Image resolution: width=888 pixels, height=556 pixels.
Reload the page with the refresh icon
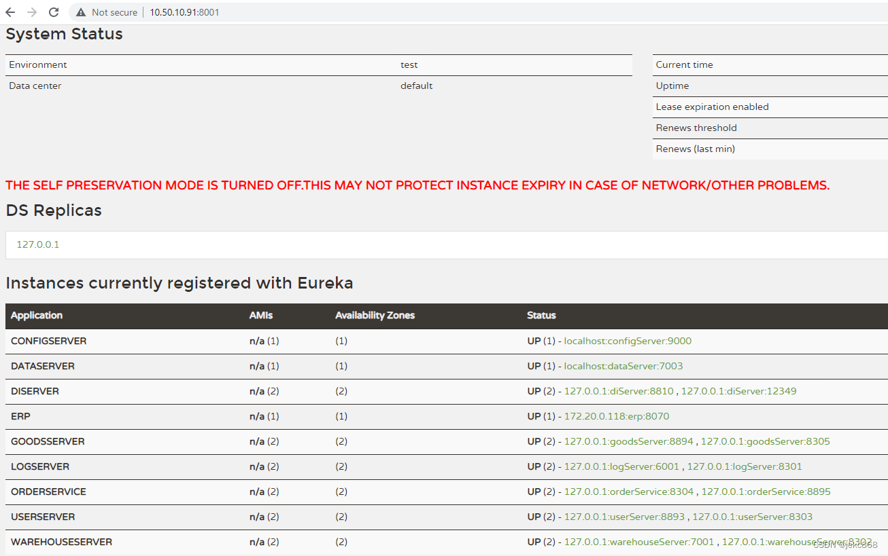[x=54, y=12]
